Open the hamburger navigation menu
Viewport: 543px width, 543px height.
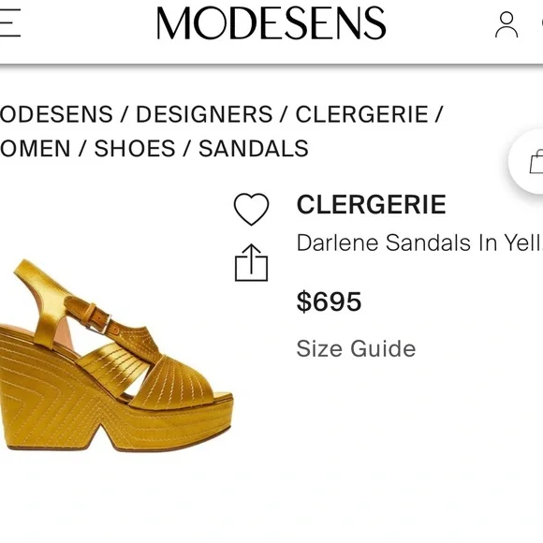tap(9, 22)
